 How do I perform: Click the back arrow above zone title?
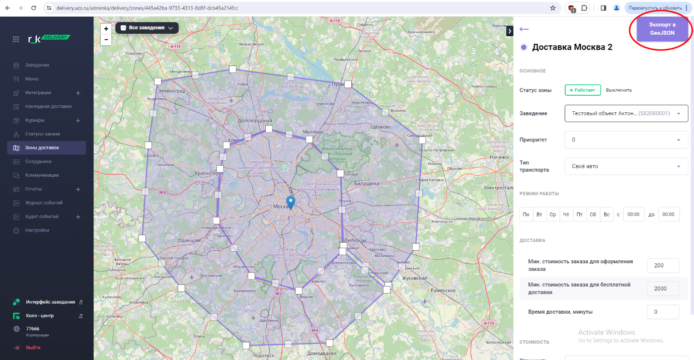click(524, 29)
